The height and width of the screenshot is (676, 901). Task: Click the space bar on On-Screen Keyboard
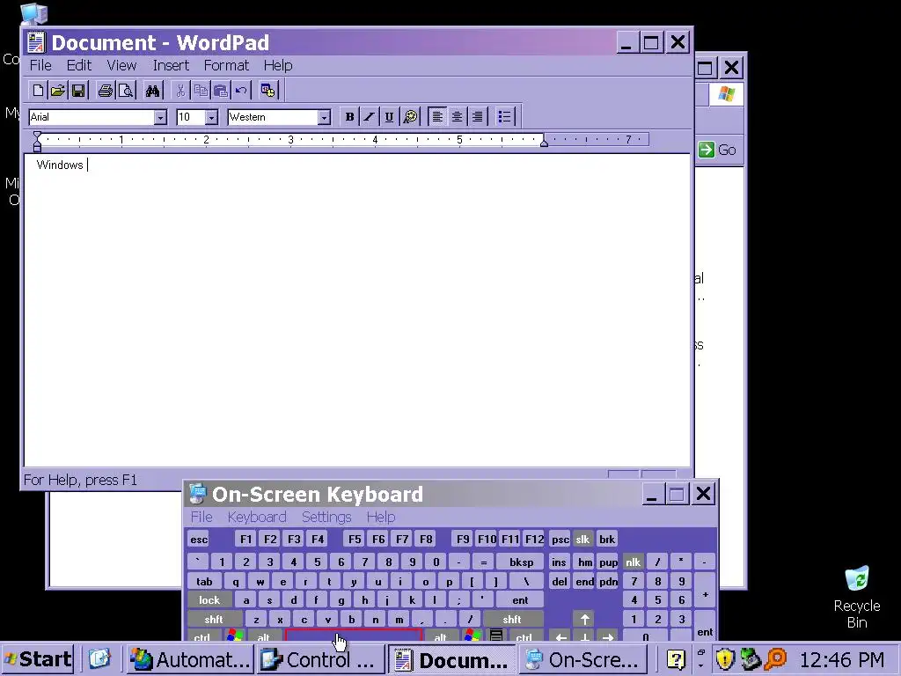tap(354, 636)
